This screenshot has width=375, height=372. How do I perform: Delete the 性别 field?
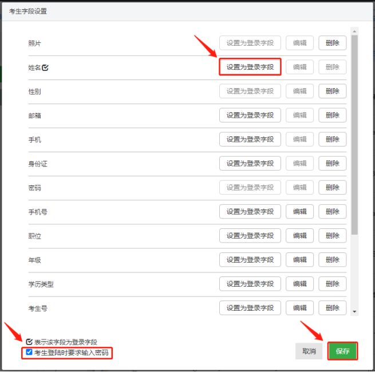pyautogui.click(x=333, y=91)
